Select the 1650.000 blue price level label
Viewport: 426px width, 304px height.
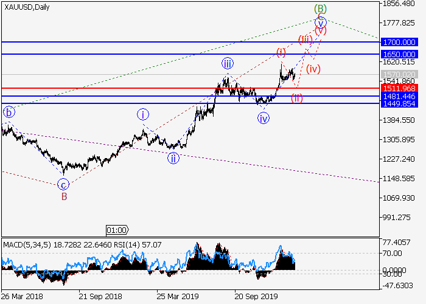coord(399,54)
